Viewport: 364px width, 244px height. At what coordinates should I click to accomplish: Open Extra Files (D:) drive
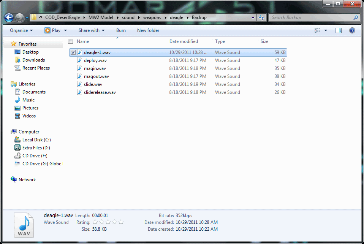(36, 148)
